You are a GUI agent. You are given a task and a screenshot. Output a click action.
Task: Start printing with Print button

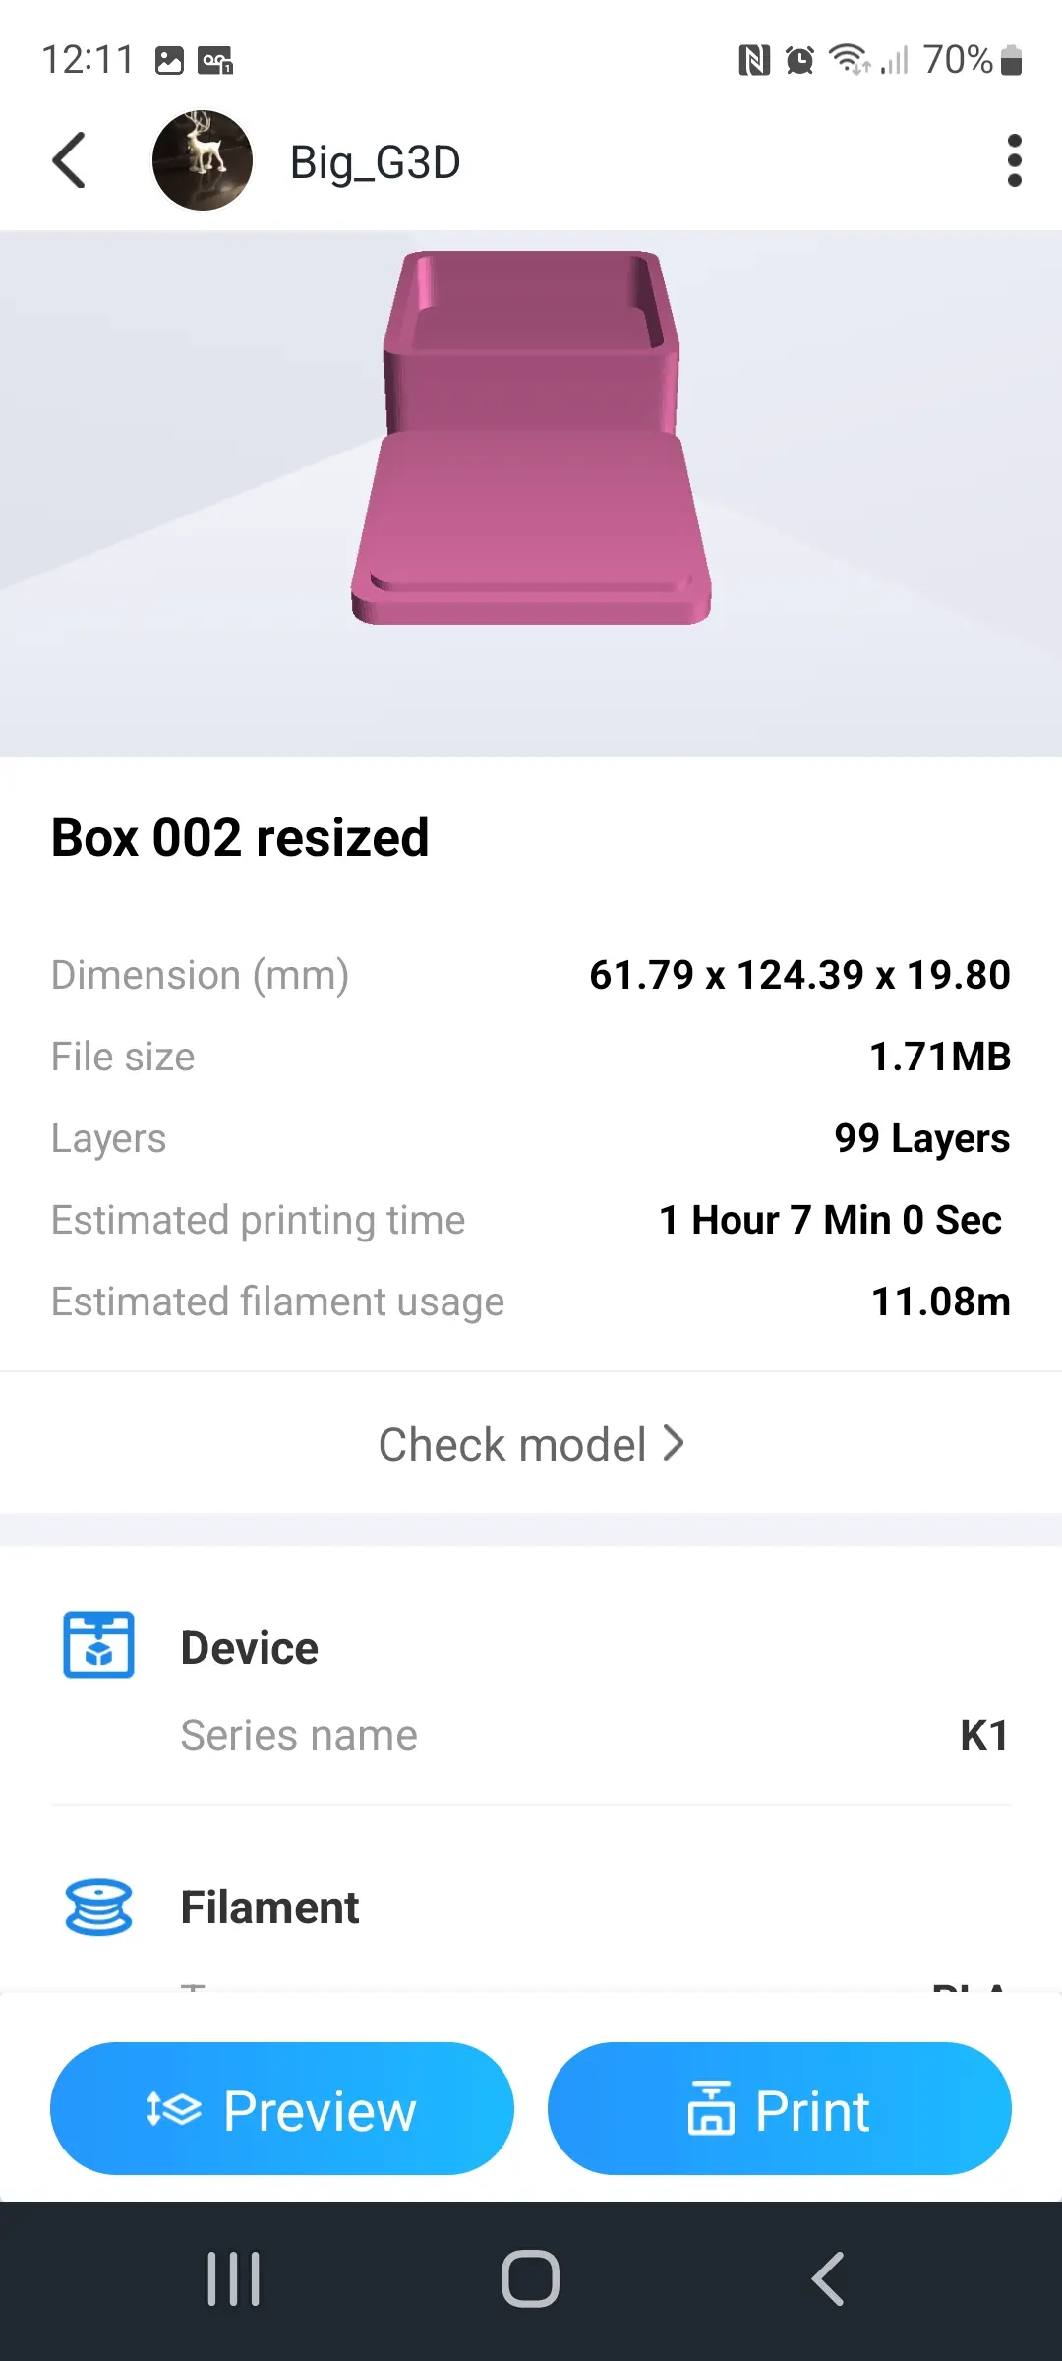pyautogui.click(x=779, y=2109)
